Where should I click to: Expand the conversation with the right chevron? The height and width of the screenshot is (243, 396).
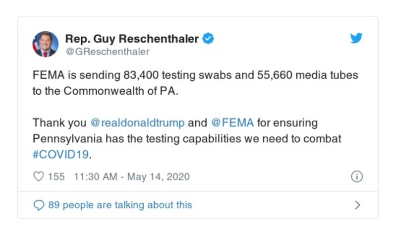357,205
